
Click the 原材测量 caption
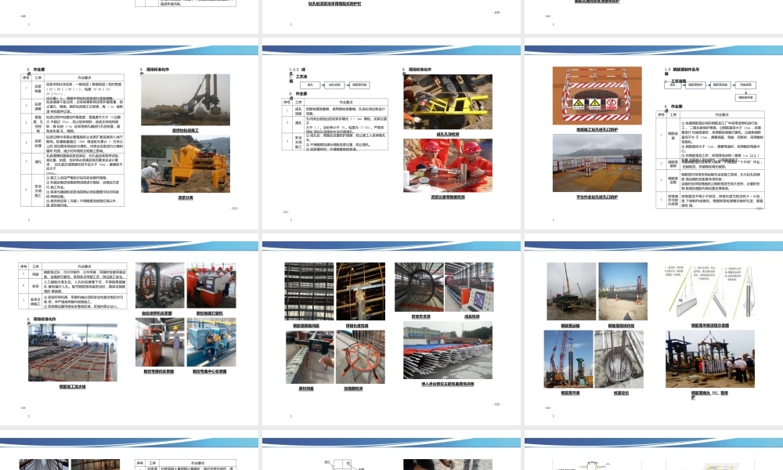coord(306,389)
